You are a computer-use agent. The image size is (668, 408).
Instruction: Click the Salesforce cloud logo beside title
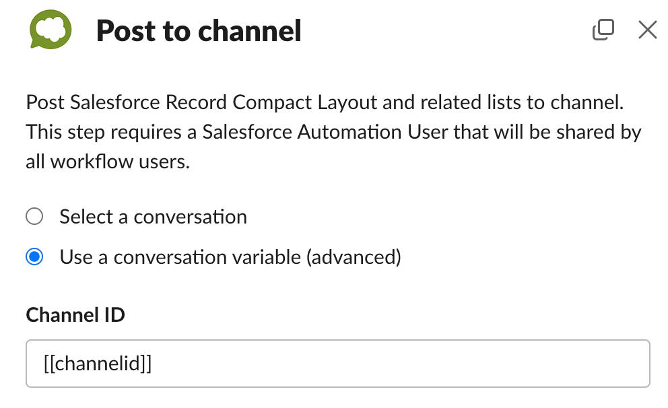(51, 30)
